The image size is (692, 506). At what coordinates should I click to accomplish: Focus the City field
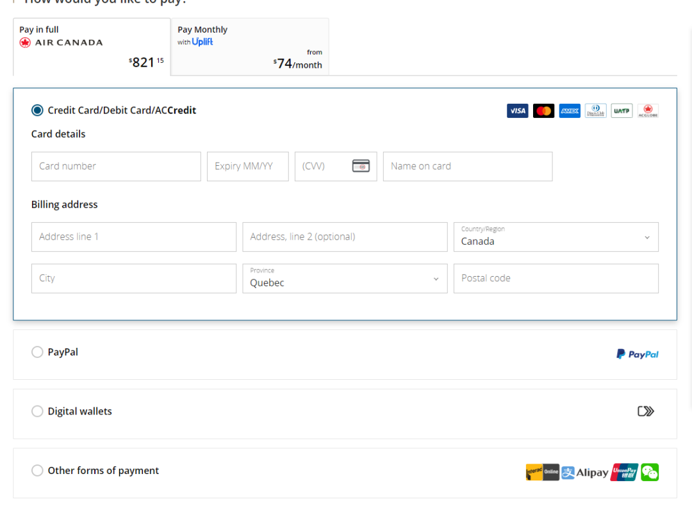pyautogui.click(x=134, y=279)
